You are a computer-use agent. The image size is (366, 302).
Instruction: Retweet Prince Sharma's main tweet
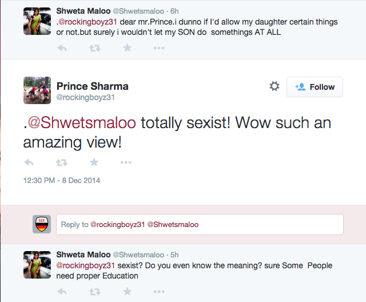[61, 162]
